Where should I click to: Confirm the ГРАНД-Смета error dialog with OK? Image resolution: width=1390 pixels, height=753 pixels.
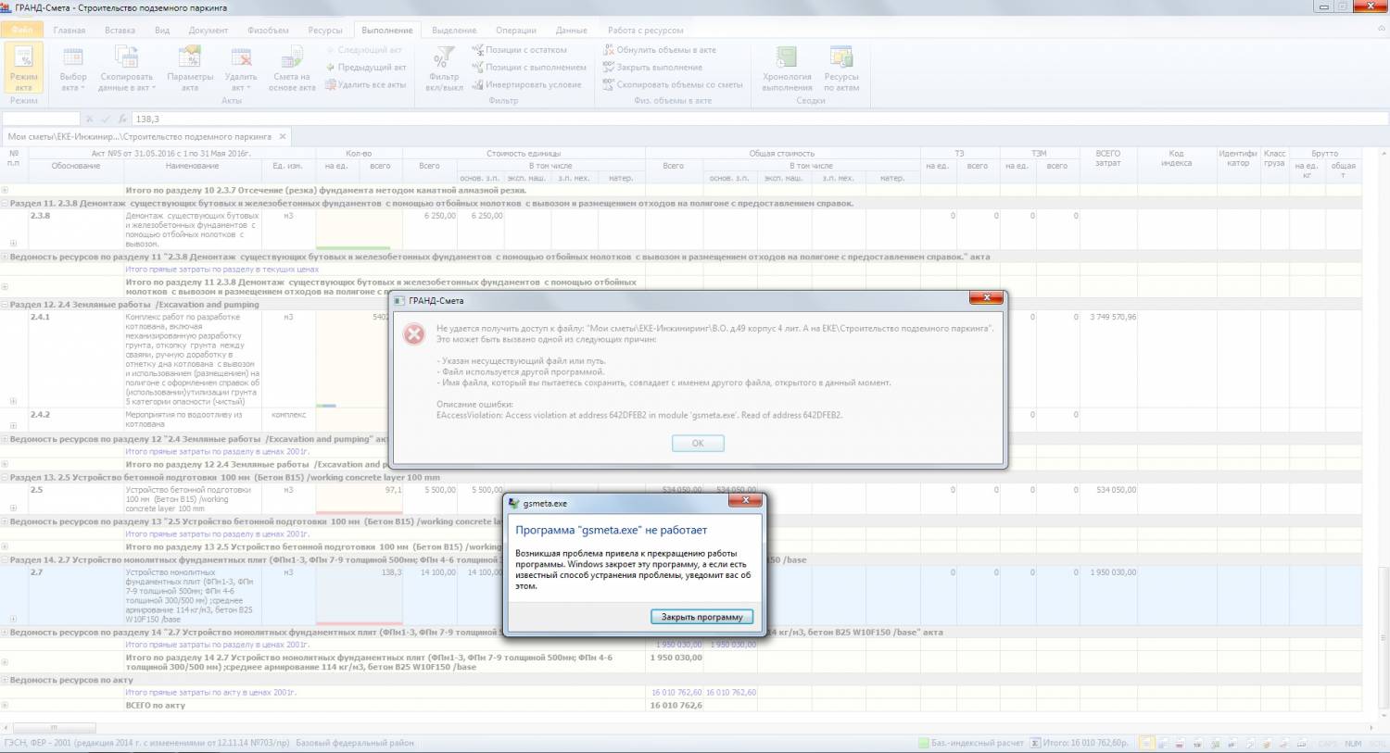coord(698,444)
